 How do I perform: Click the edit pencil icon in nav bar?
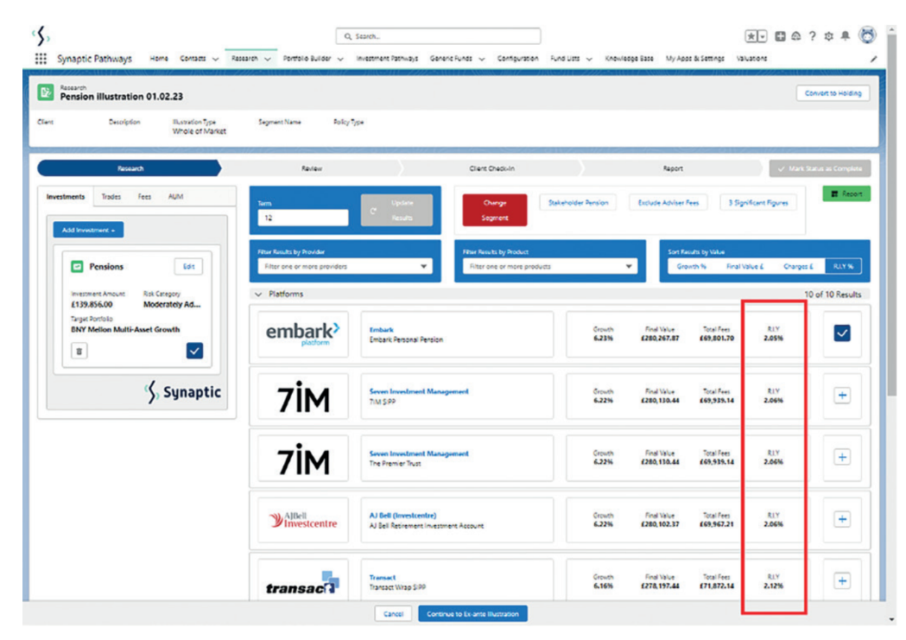coord(874,59)
